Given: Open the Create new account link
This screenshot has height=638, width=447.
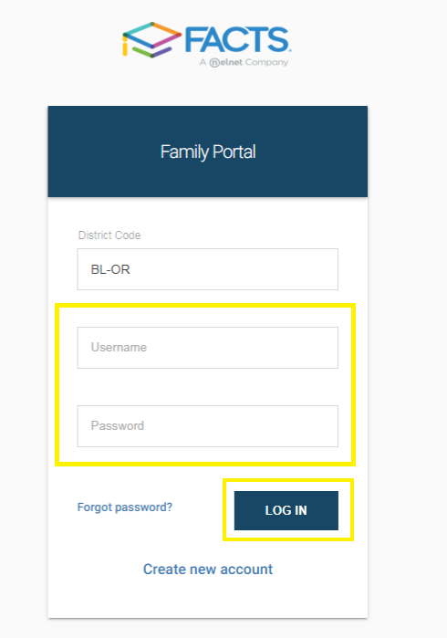Looking at the screenshot, I should (x=208, y=570).
